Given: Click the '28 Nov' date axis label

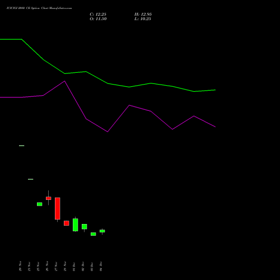Looking at the screenshot, I should coord(65,266).
